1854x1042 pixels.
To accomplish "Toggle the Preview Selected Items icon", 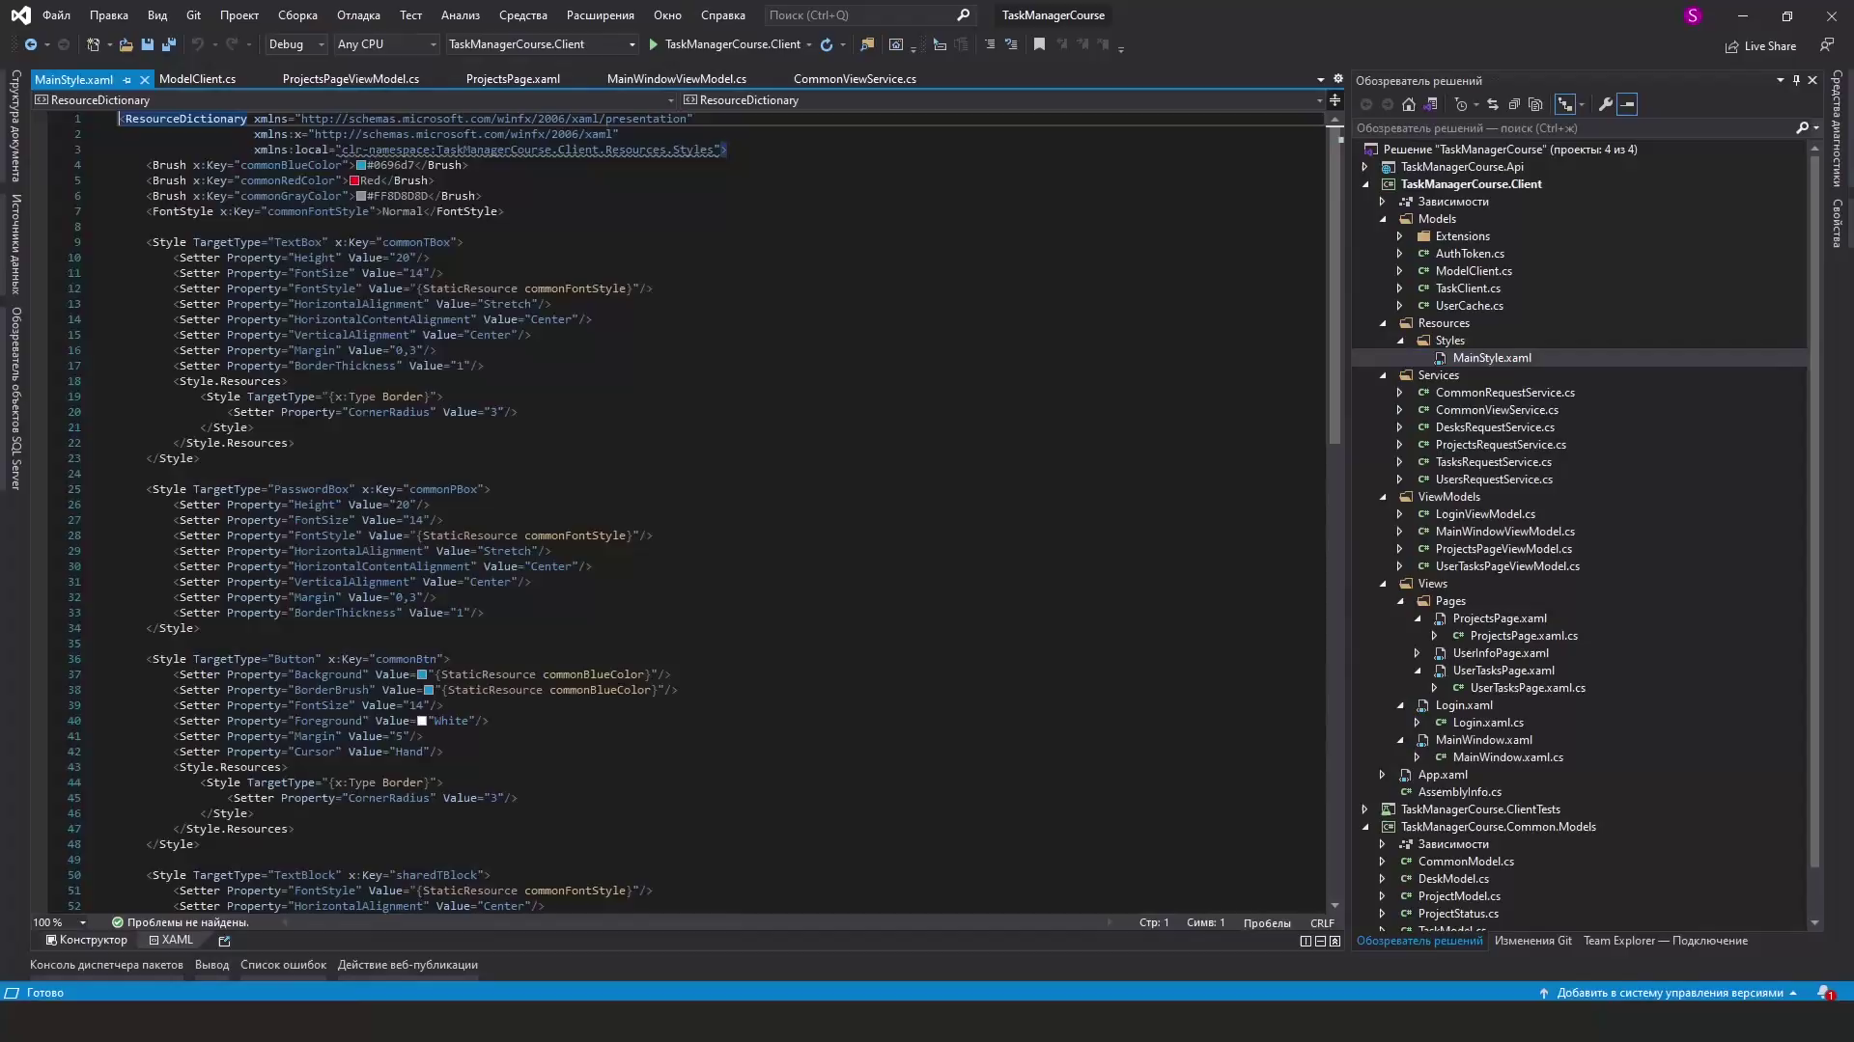I will pyautogui.click(x=1627, y=104).
